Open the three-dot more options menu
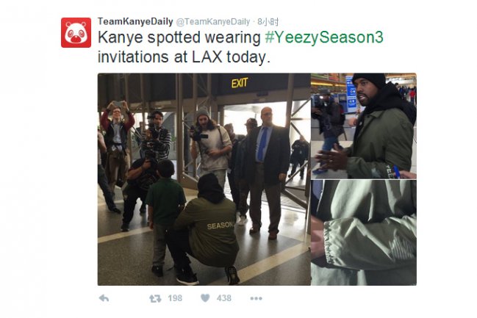Viewport: 477px width, 318px height. (257, 298)
